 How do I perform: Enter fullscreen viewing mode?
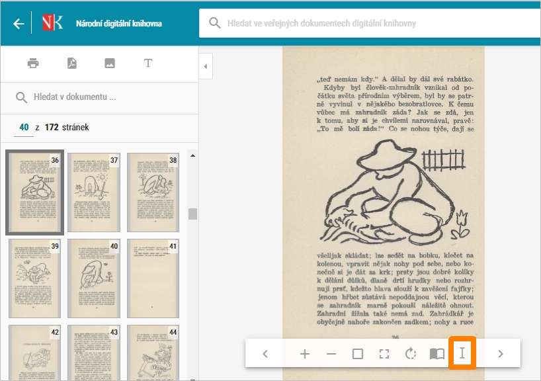click(384, 354)
